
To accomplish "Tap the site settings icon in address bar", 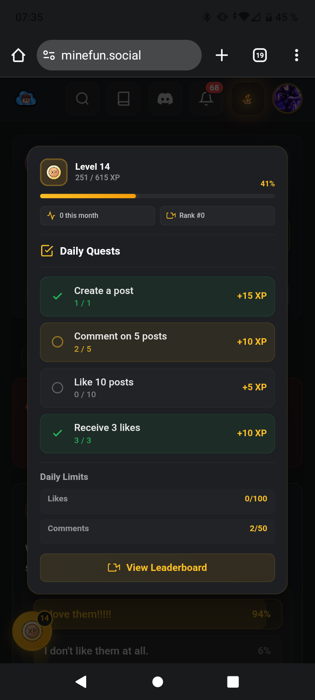I will coord(49,55).
